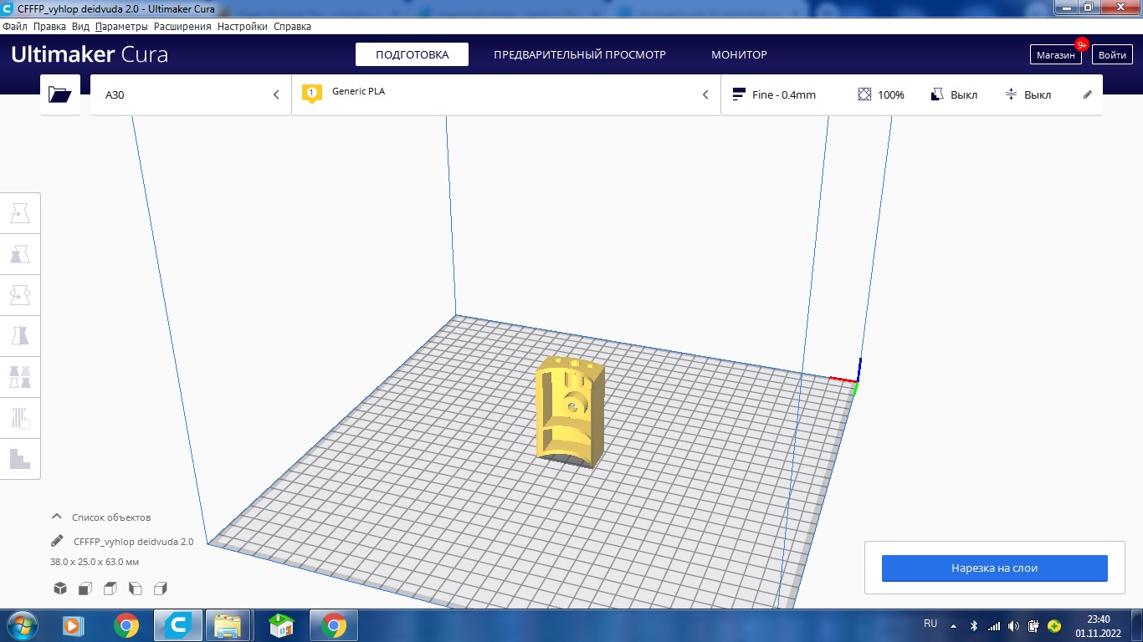Switch to front view cube icon
The height and width of the screenshot is (642, 1143).
pyautogui.click(x=85, y=588)
